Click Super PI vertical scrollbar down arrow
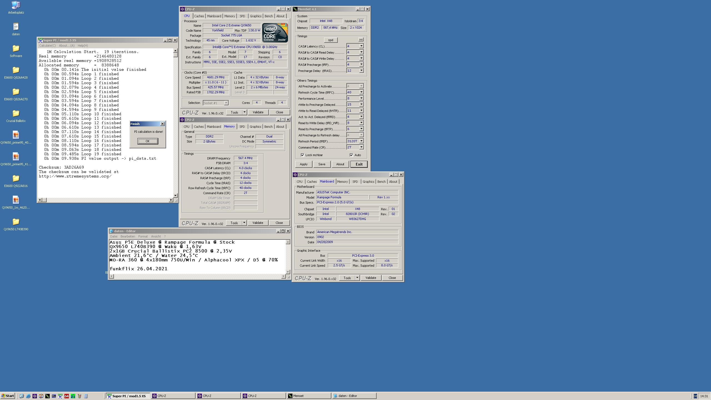 tap(175, 195)
